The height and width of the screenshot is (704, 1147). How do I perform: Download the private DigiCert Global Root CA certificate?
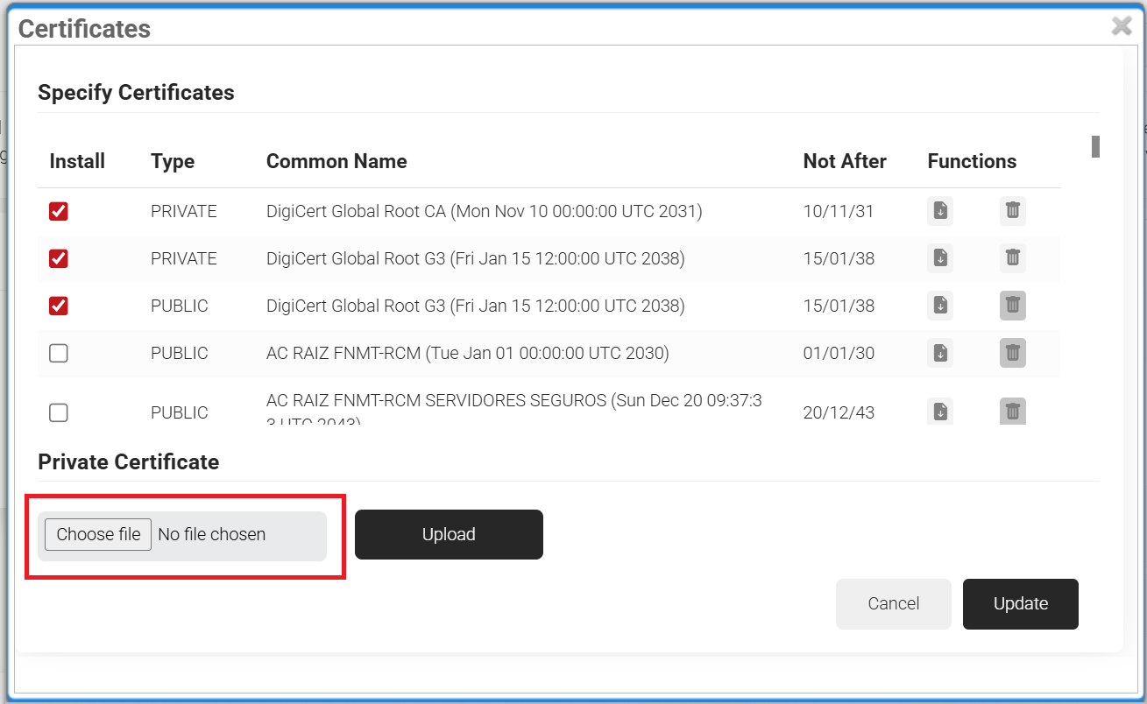[x=940, y=211]
